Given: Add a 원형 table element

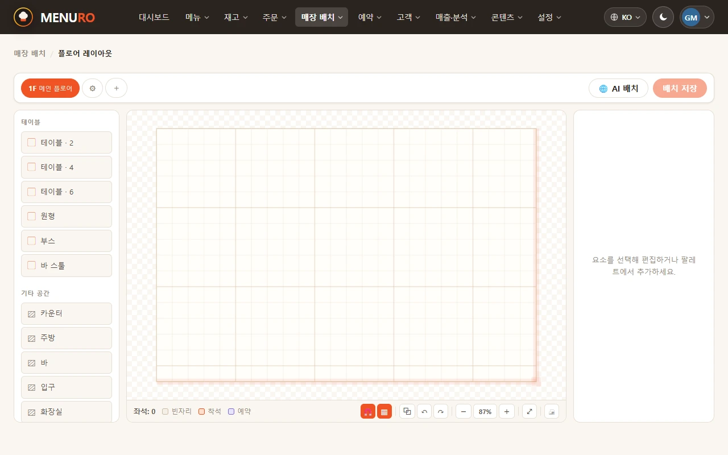Looking at the screenshot, I should tap(67, 216).
